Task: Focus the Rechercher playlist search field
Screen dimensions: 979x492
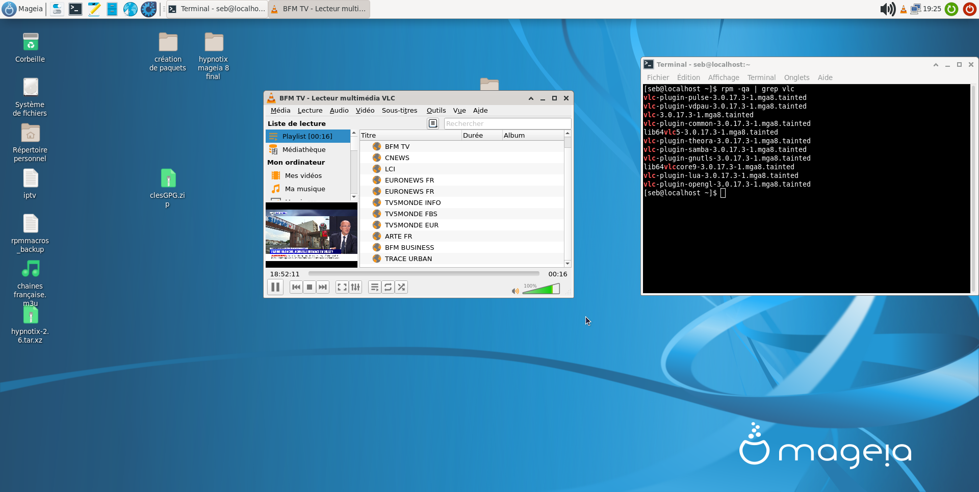Action: [x=507, y=123]
